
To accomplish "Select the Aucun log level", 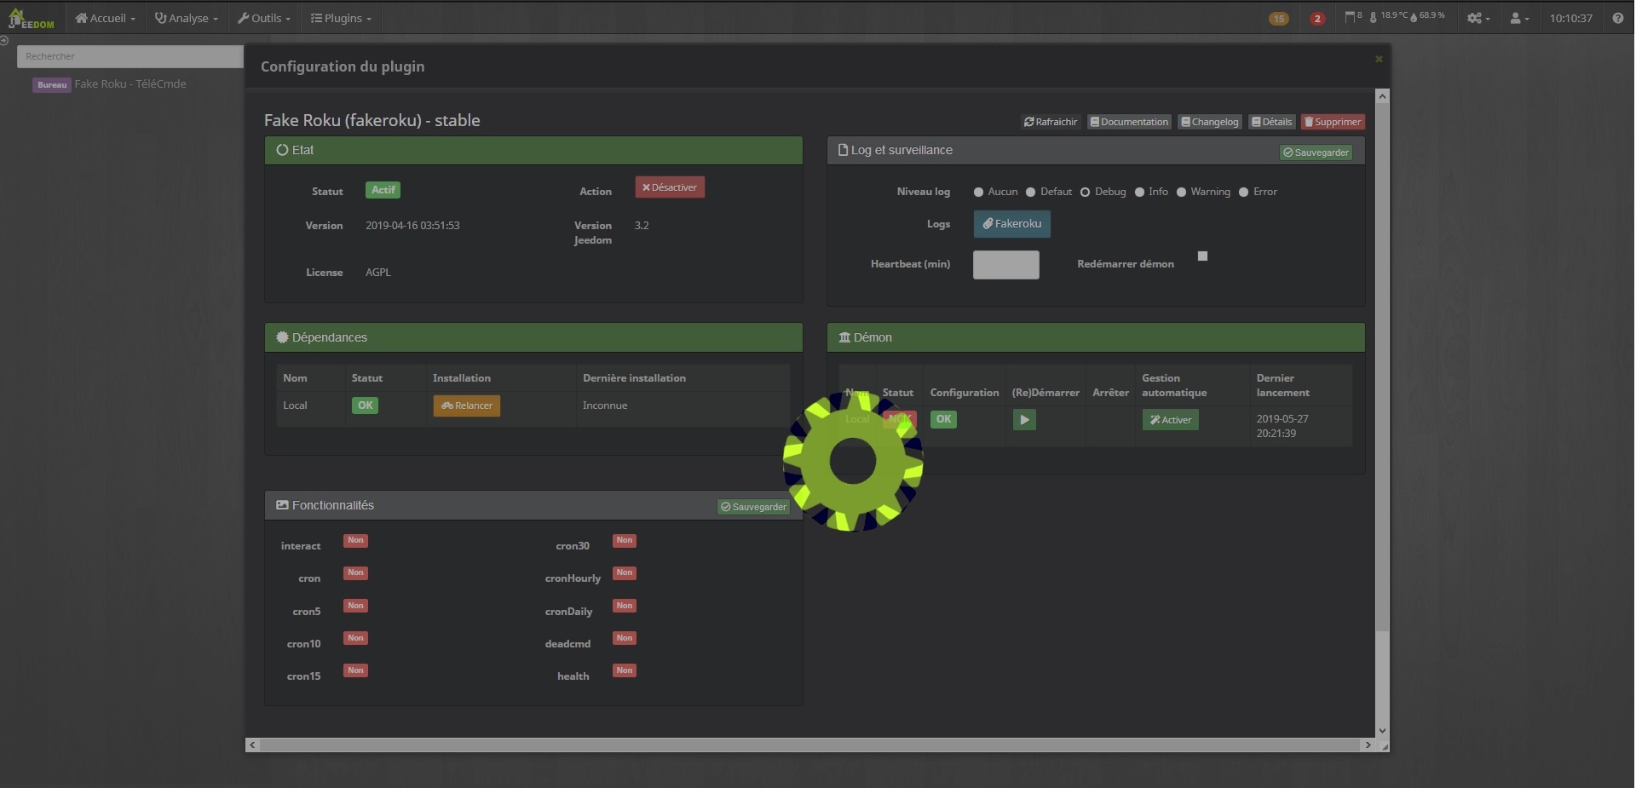I will 978,193.
